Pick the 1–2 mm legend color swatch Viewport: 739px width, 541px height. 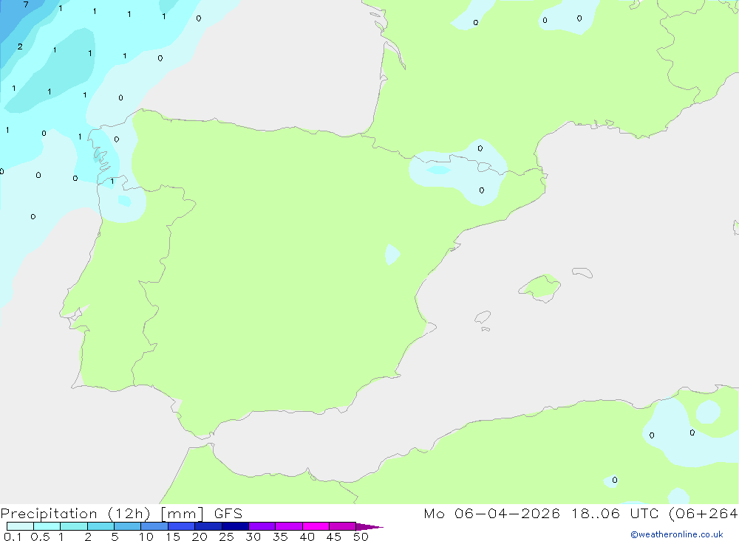74,526
